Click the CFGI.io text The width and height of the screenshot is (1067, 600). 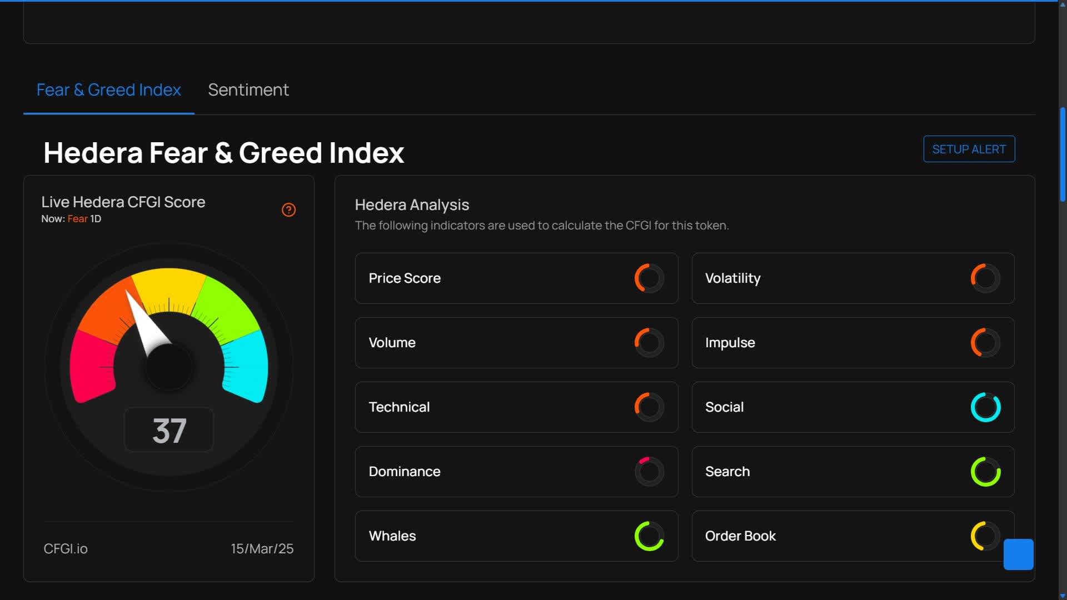click(x=66, y=549)
